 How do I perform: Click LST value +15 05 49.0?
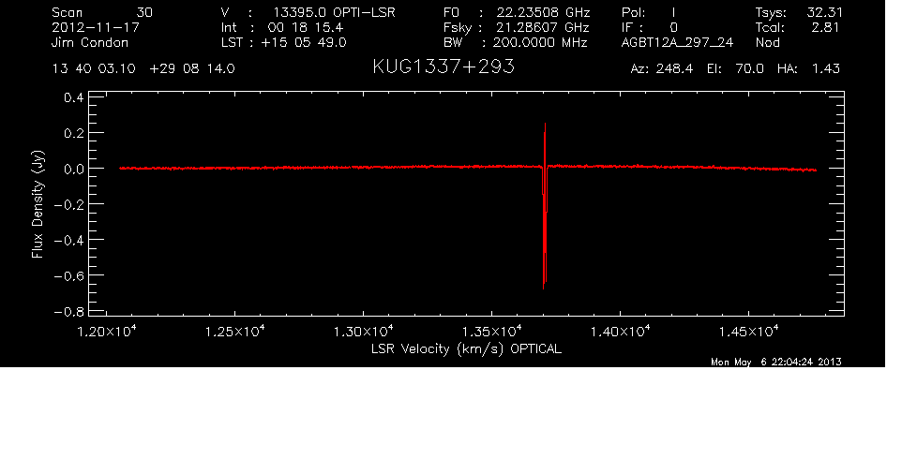[304, 42]
